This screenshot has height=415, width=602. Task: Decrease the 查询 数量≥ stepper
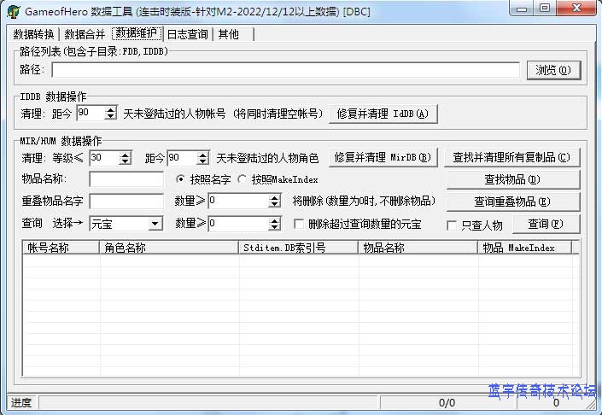274,227
